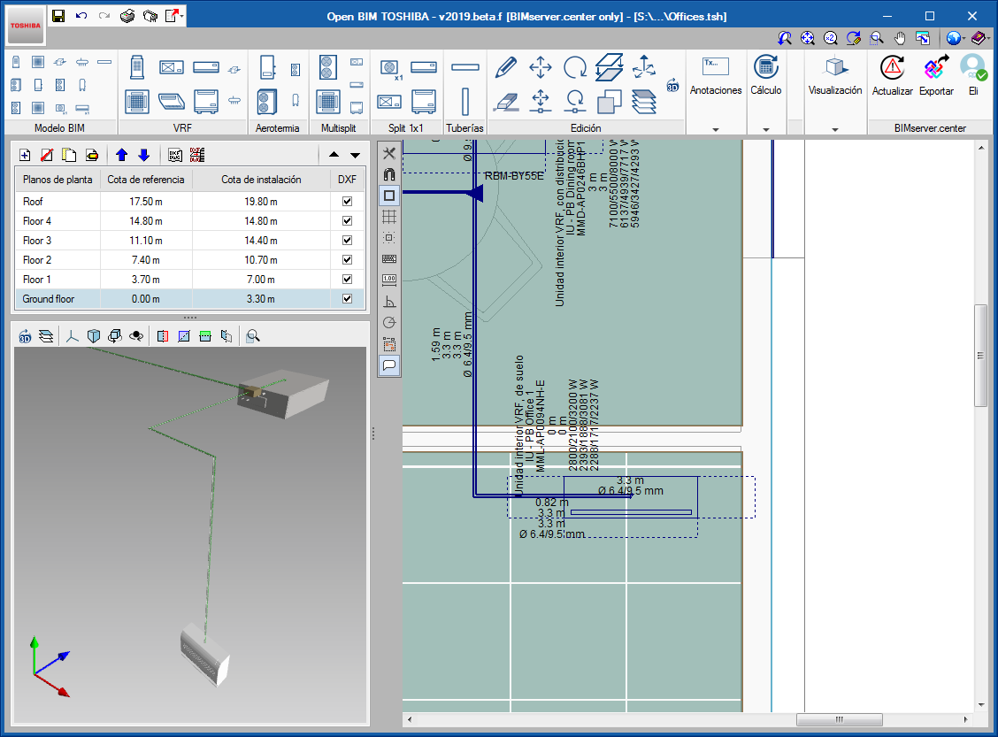Click the RBM-BY55E label in drawing
This screenshot has height=737, width=998.
(514, 176)
